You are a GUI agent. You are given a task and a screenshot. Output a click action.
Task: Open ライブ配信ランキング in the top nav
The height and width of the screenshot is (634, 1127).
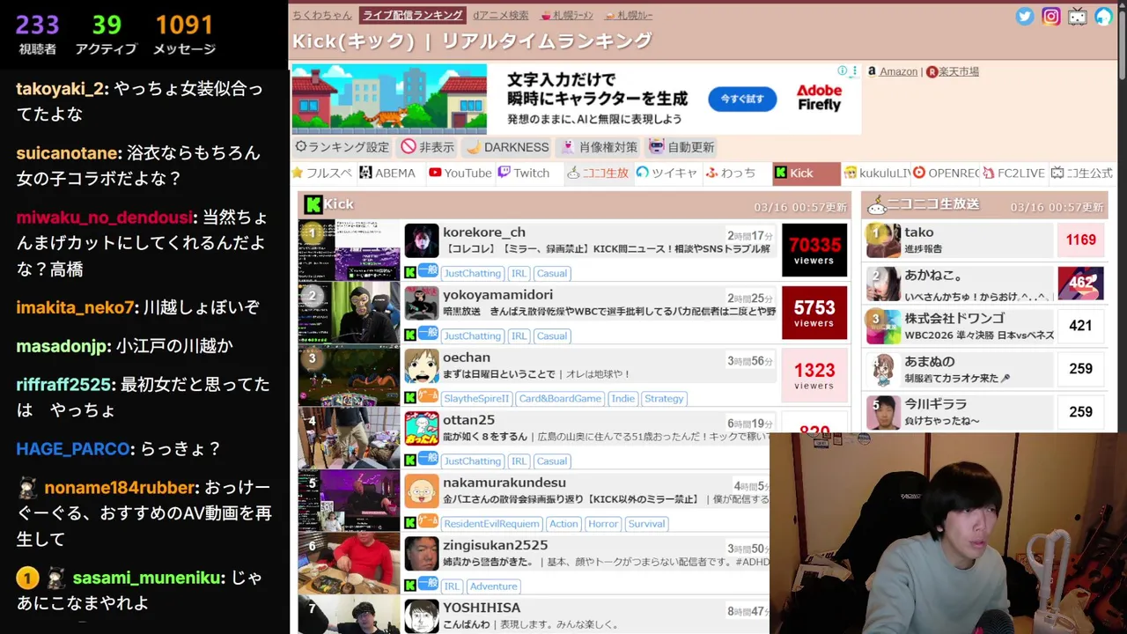(412, 15)
